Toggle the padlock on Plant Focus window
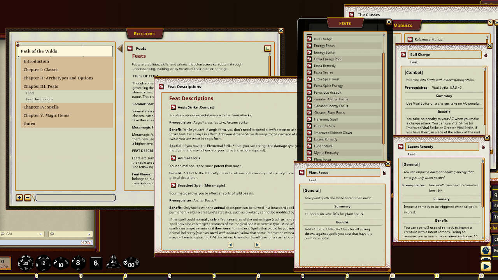Viewport: 498px width, 280px height. [385, 172]
